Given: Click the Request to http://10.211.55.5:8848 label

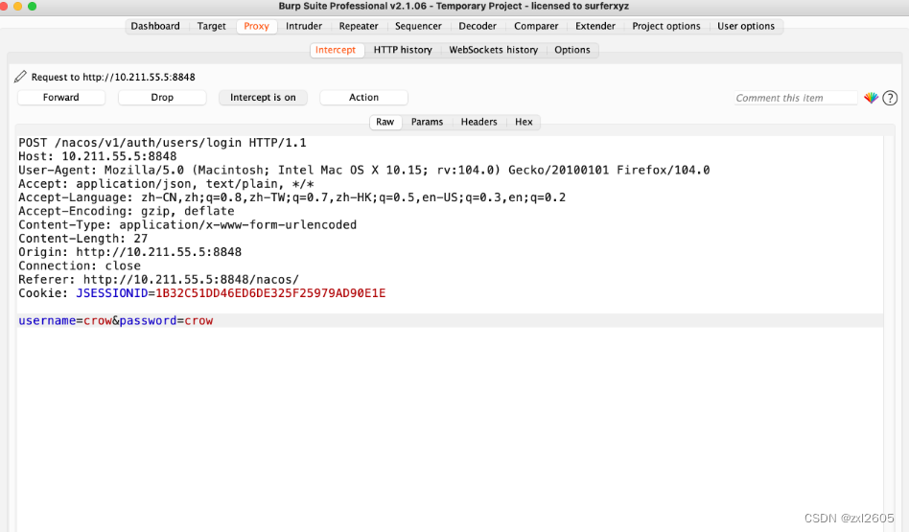Looking at the screenshot, I should (x=113, y=77).
